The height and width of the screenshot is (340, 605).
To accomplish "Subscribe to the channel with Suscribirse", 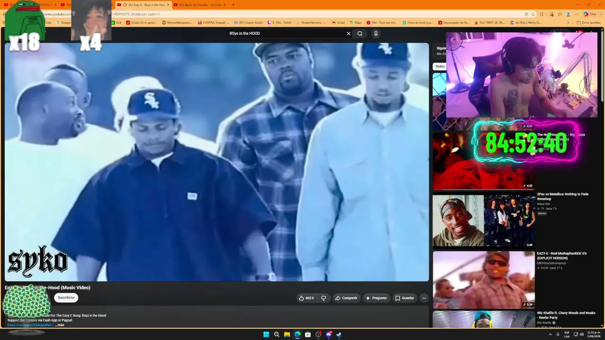I will [x=66, y=297].
